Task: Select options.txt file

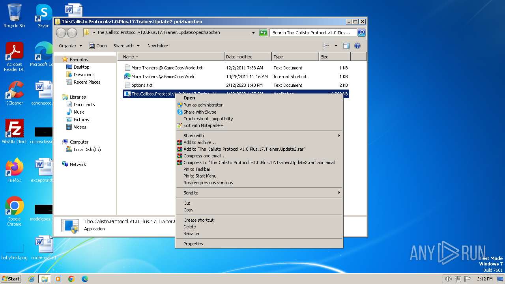Action: [x=142, y=85]
